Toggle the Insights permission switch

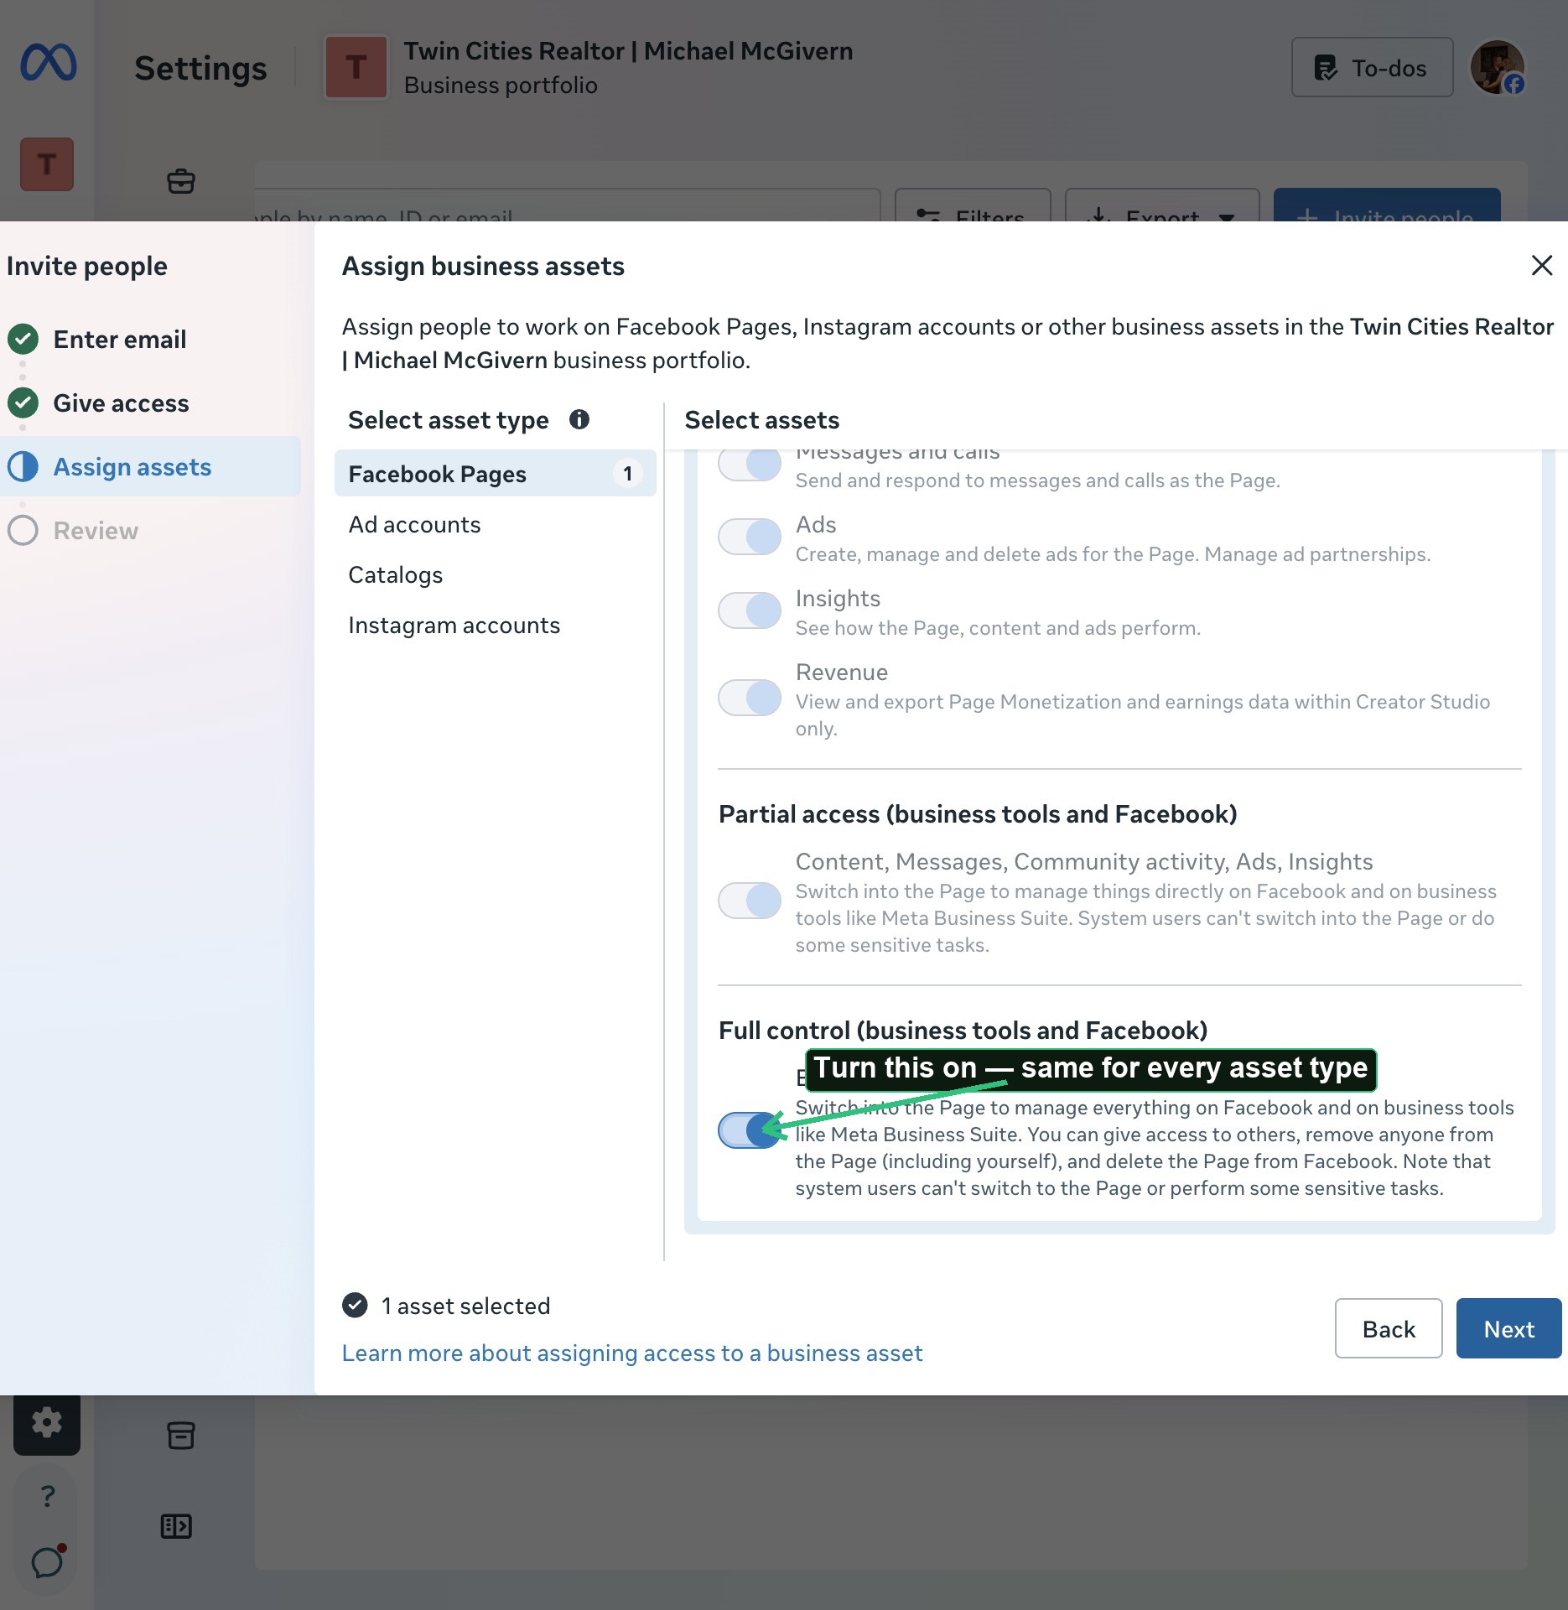[750, 610]
